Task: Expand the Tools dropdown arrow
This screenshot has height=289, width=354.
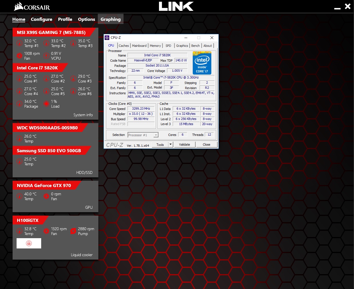Action: click(170, 144)
